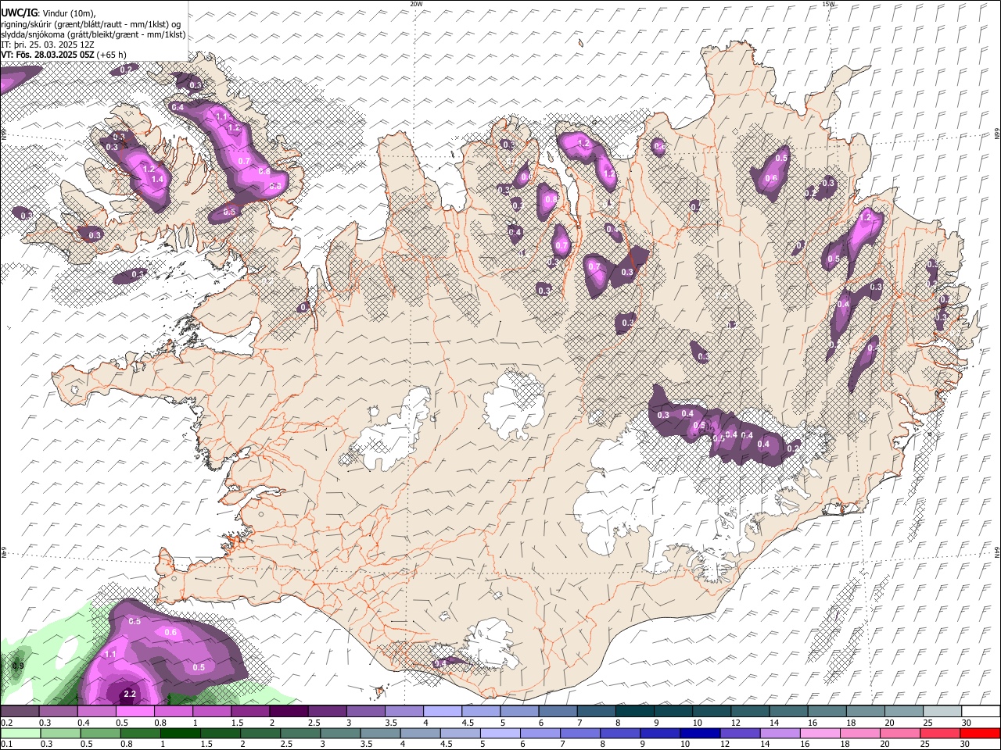Image resolution: width=1001 pixels, height=750 pixels.
Task: Click the 15W longitude label
Action: point(829,4)
